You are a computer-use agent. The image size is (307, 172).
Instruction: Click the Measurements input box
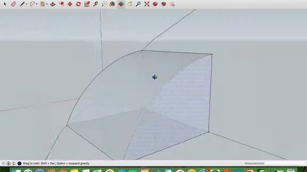(x=285, y=163)
